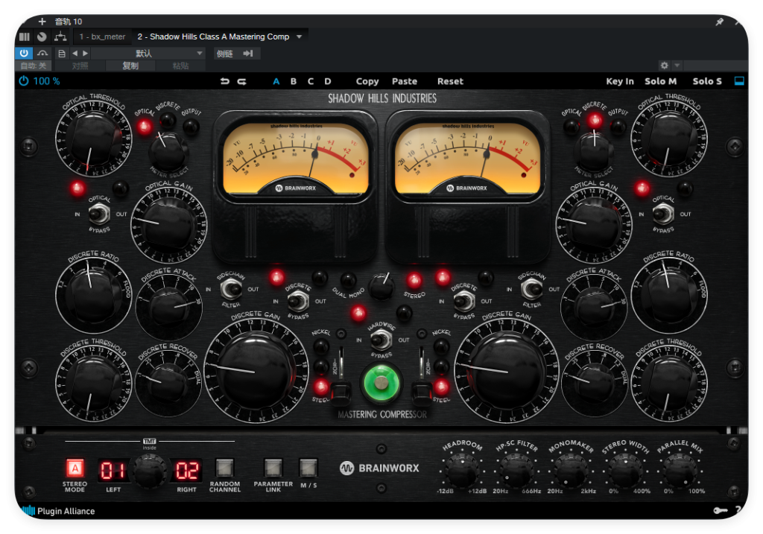763x534 pixels.
Task: Select the Shadow Hills Class A Mastering Comp tab
Action: tap(213, 36)
